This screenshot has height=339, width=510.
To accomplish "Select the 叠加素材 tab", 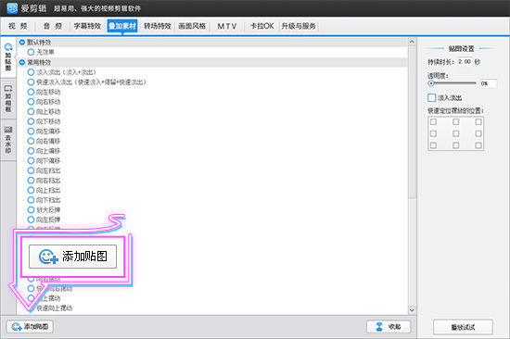I will click(122, 26).
